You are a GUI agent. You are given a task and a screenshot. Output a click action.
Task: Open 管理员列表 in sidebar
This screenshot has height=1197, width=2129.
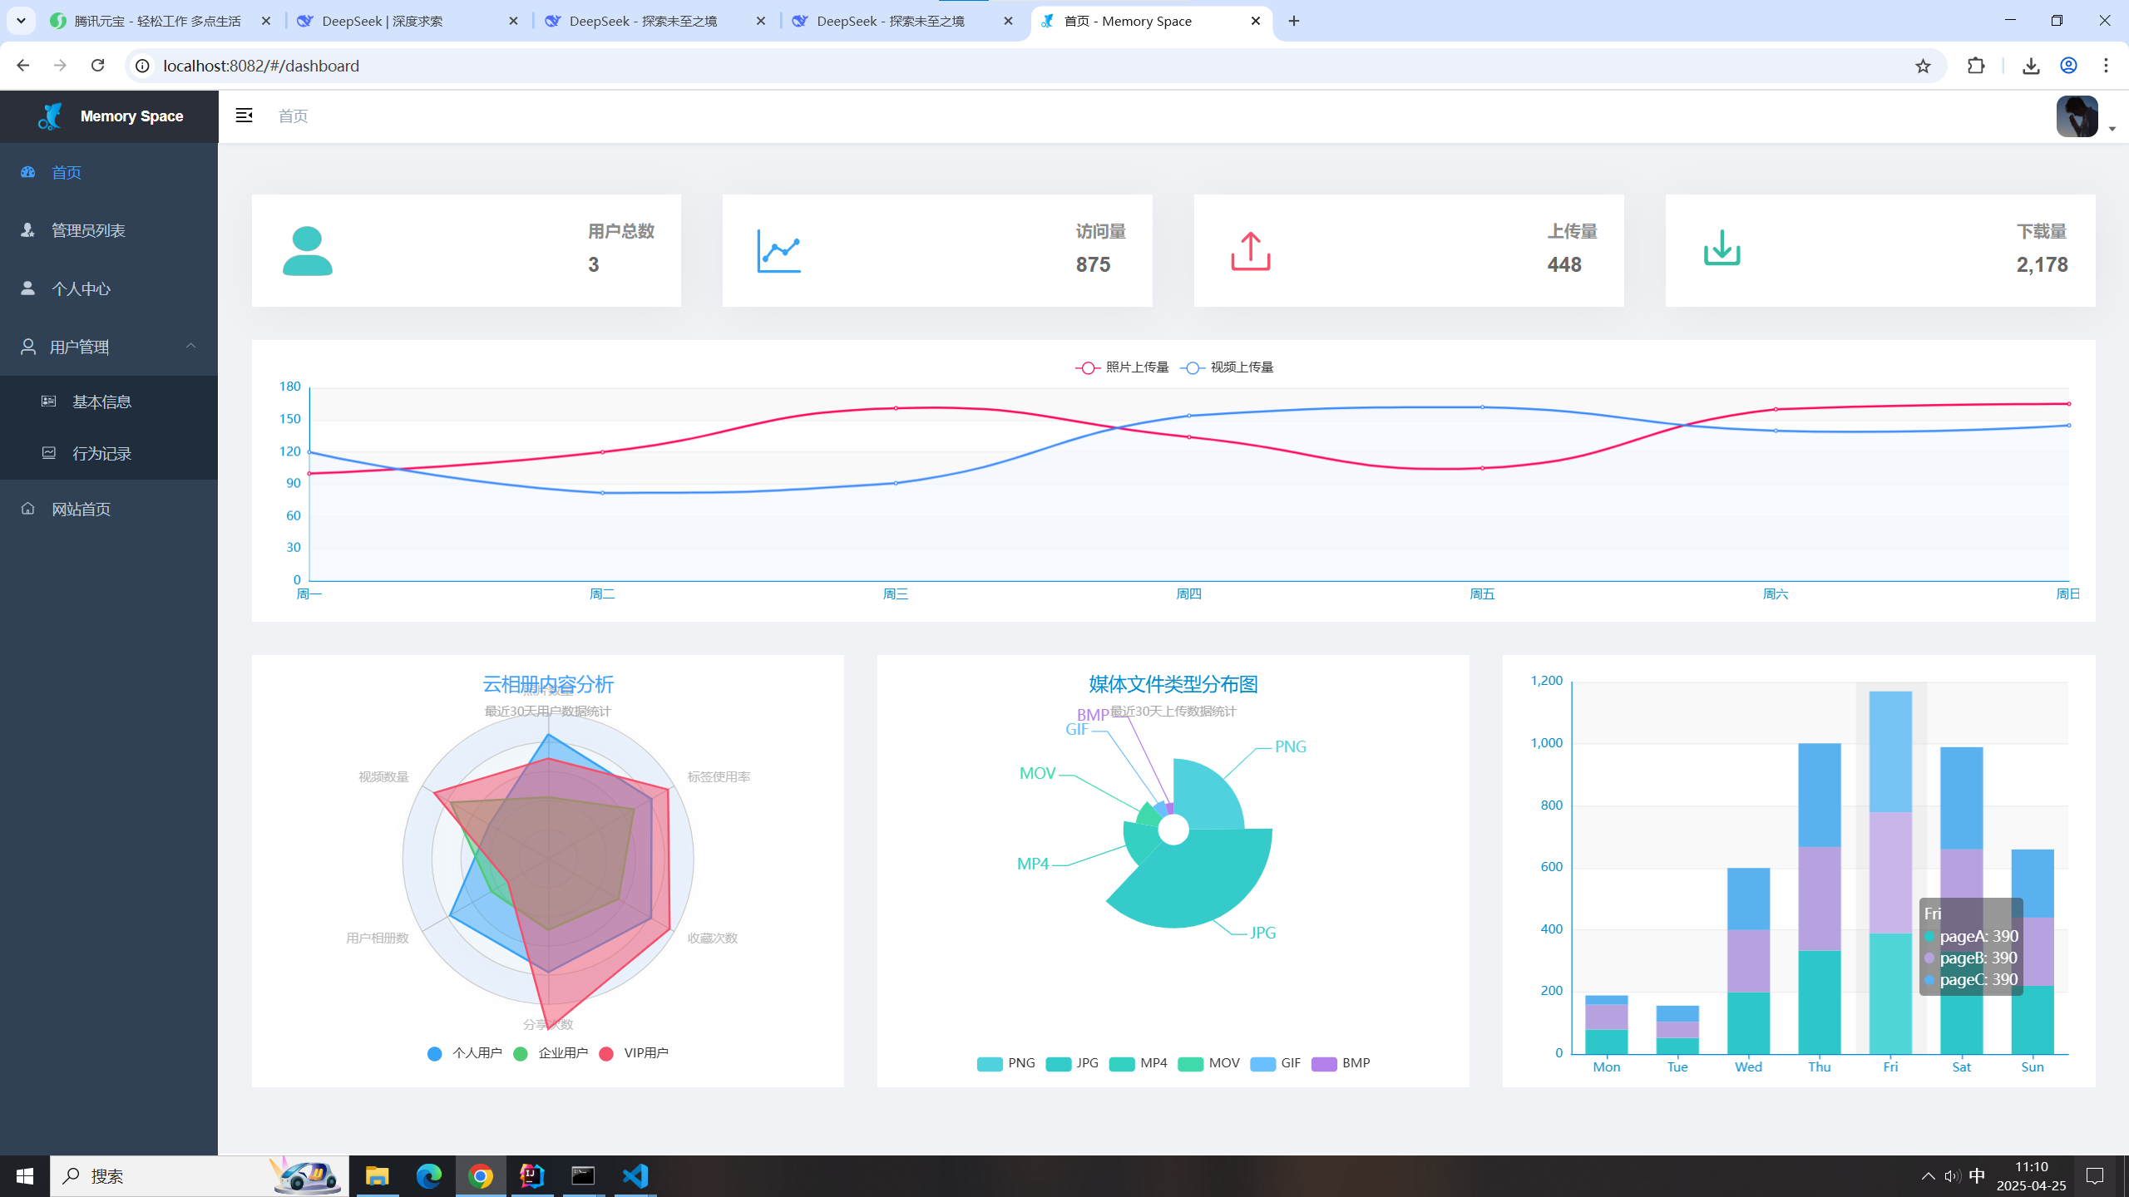pos(88,230)
